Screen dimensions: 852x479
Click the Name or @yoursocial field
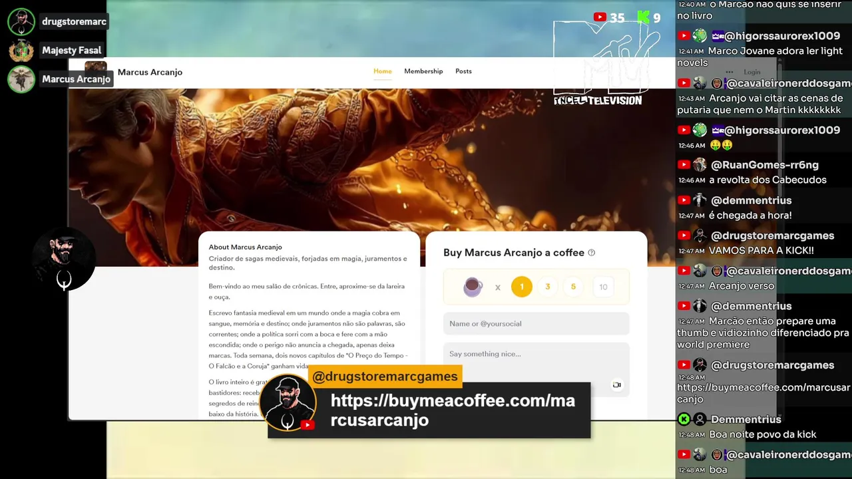coord(536,324)
